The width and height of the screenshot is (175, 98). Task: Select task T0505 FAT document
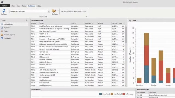pos(78,78)
